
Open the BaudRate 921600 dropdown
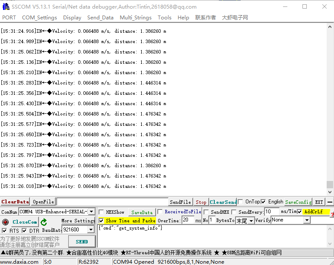tap(91, 230)
